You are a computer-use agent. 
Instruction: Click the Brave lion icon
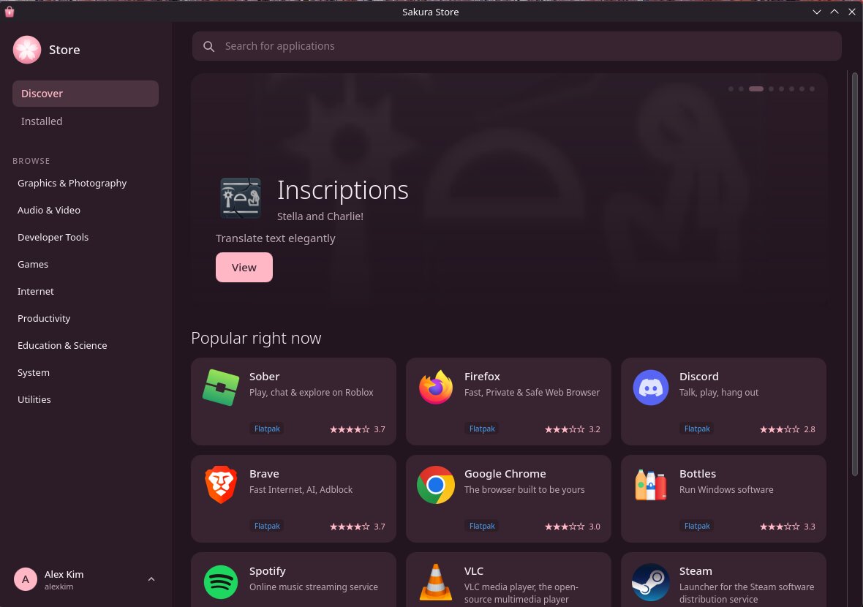click(221, 485)
